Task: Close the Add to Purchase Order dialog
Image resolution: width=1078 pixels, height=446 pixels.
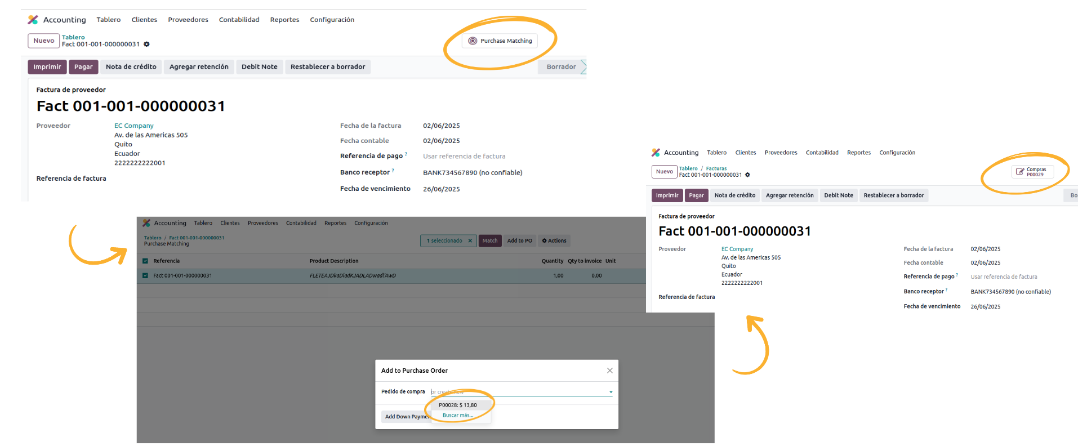Action: [609, 371]
